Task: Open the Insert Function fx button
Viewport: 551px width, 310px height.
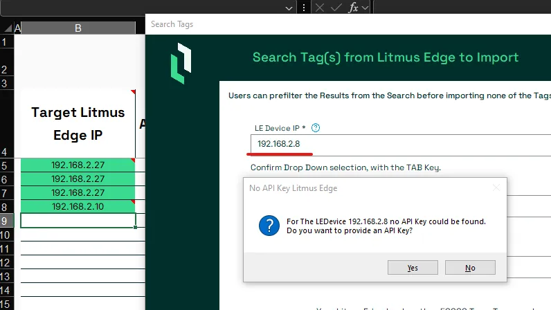Action: (x=353, y=8)
